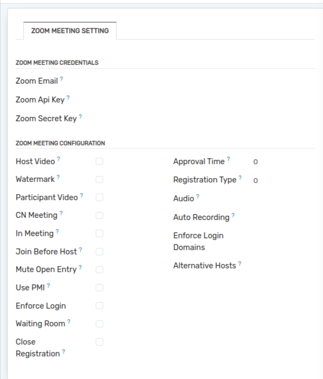The image size is (323, 379).
Task: Toggle the CN Meeting checkbox
Action: click(x=99, y=215)
